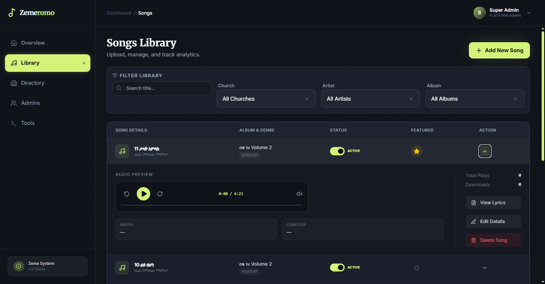Expand the second song's details chevron
Viewport: 545px width, 284px height.
(x=485, y=268)
